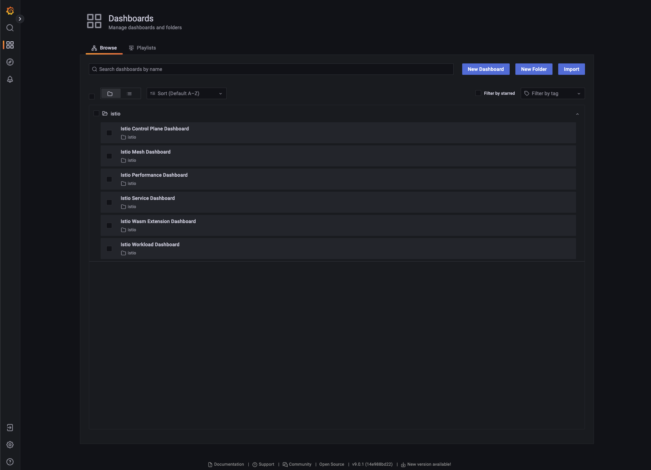The height and width of the screenshot is (470, 651).
Task: Focus the Search dashboards by name field
Action: pyautogui.click(x=271, y=69)
